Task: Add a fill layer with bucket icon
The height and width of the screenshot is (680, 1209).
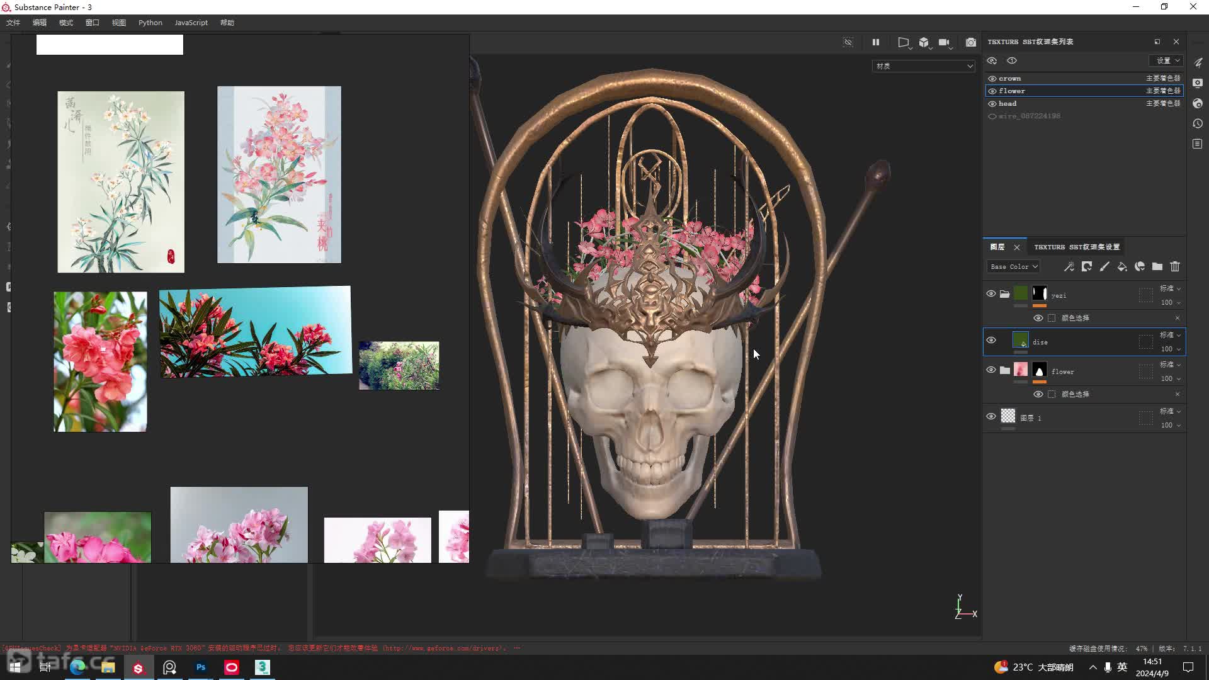Action: [x=1122, y=267]
